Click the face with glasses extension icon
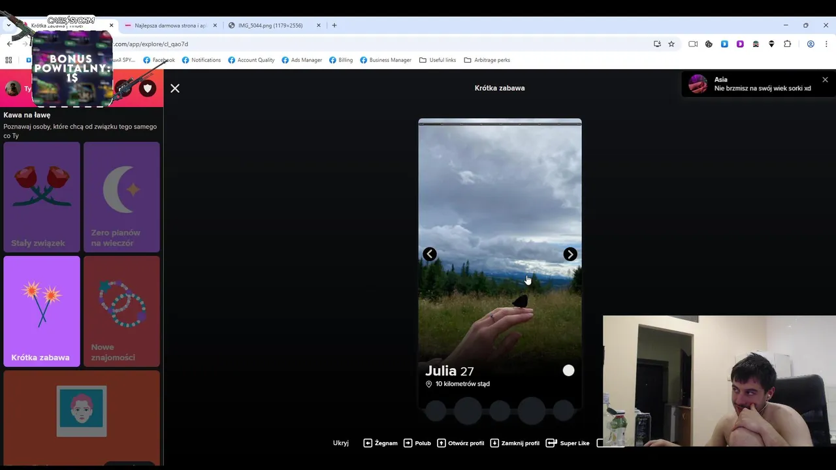 click(756, 44)
